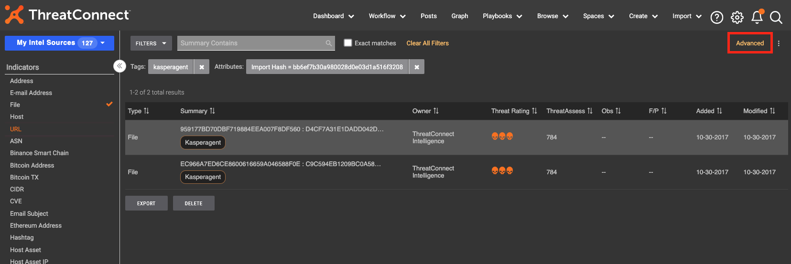Image resolution: width=791 pixels, height=264 pixels.
Task: Open the FILTERS dropdown
Action: pyautogui.click(x=151, y=43)
